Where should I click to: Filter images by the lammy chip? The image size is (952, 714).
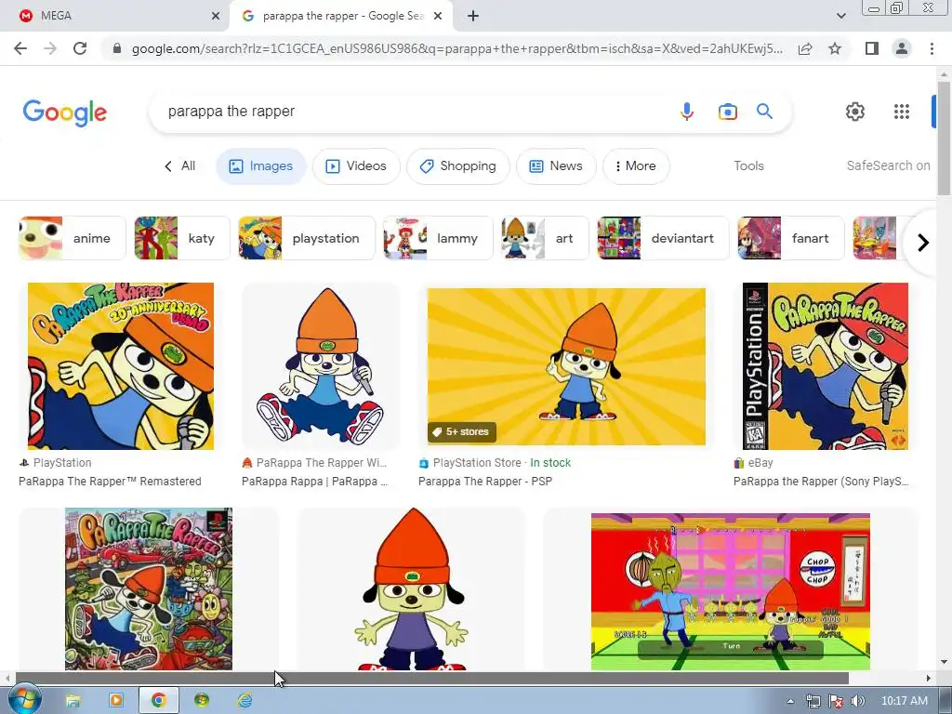[438, 238]
